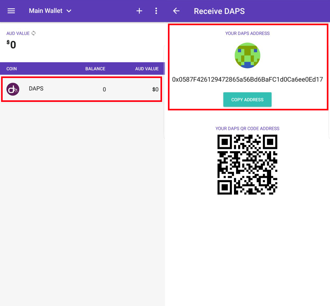Click the COIN column header
This screenshot has height=306, width=330.
12,69
